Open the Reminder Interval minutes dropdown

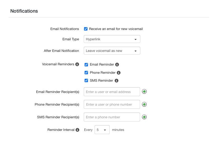pos(102,130)
